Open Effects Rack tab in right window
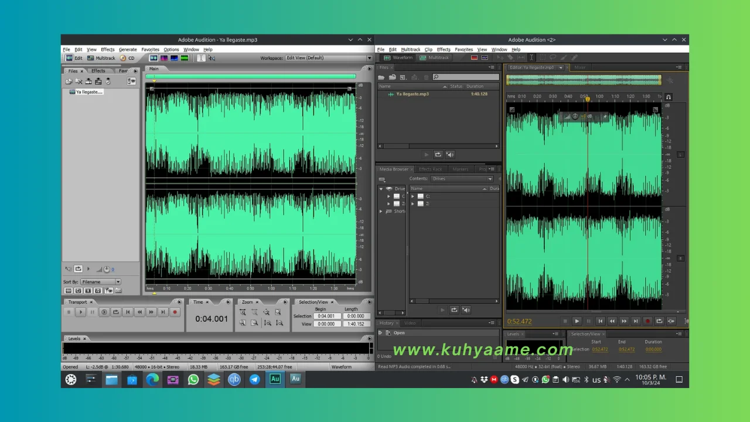 [431, 169]
